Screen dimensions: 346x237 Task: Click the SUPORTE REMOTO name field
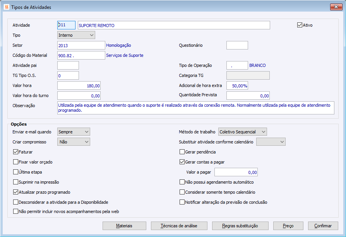click(174, 25)
